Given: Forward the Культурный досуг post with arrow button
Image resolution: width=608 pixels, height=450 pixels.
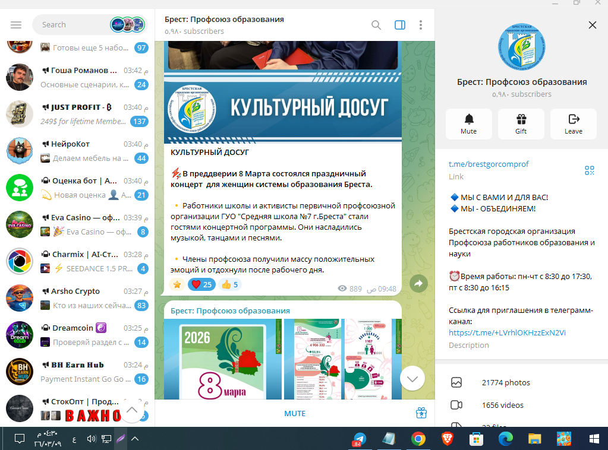Looking at the screenshot, I should pos(418,284).
